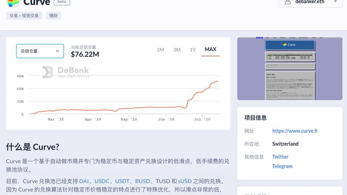Click the 交易 > 现货交易 category tag
The width and height of the screenshot is (347, 195).
point(24,16)
